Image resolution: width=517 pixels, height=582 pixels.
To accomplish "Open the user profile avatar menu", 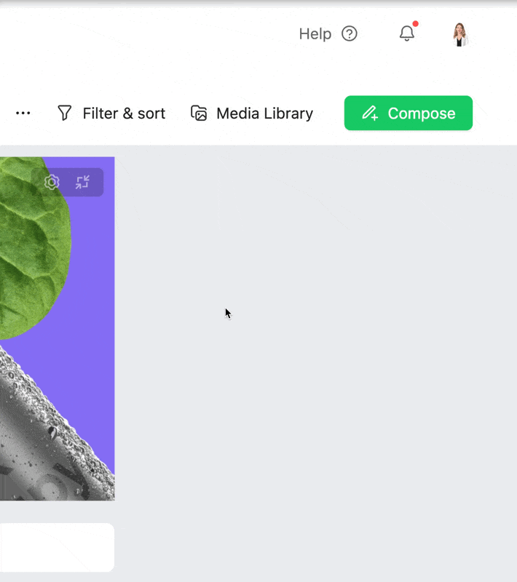I will coord(459,34).
